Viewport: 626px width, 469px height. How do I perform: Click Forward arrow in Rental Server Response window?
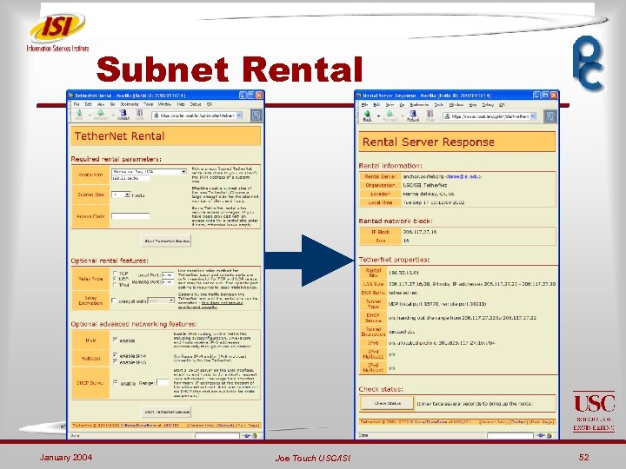(390, 115)
